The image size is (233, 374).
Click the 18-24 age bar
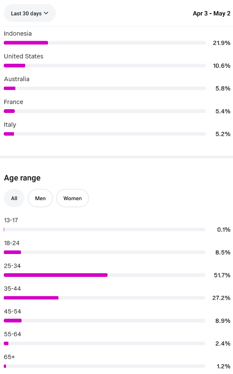(x=104, y=252)
